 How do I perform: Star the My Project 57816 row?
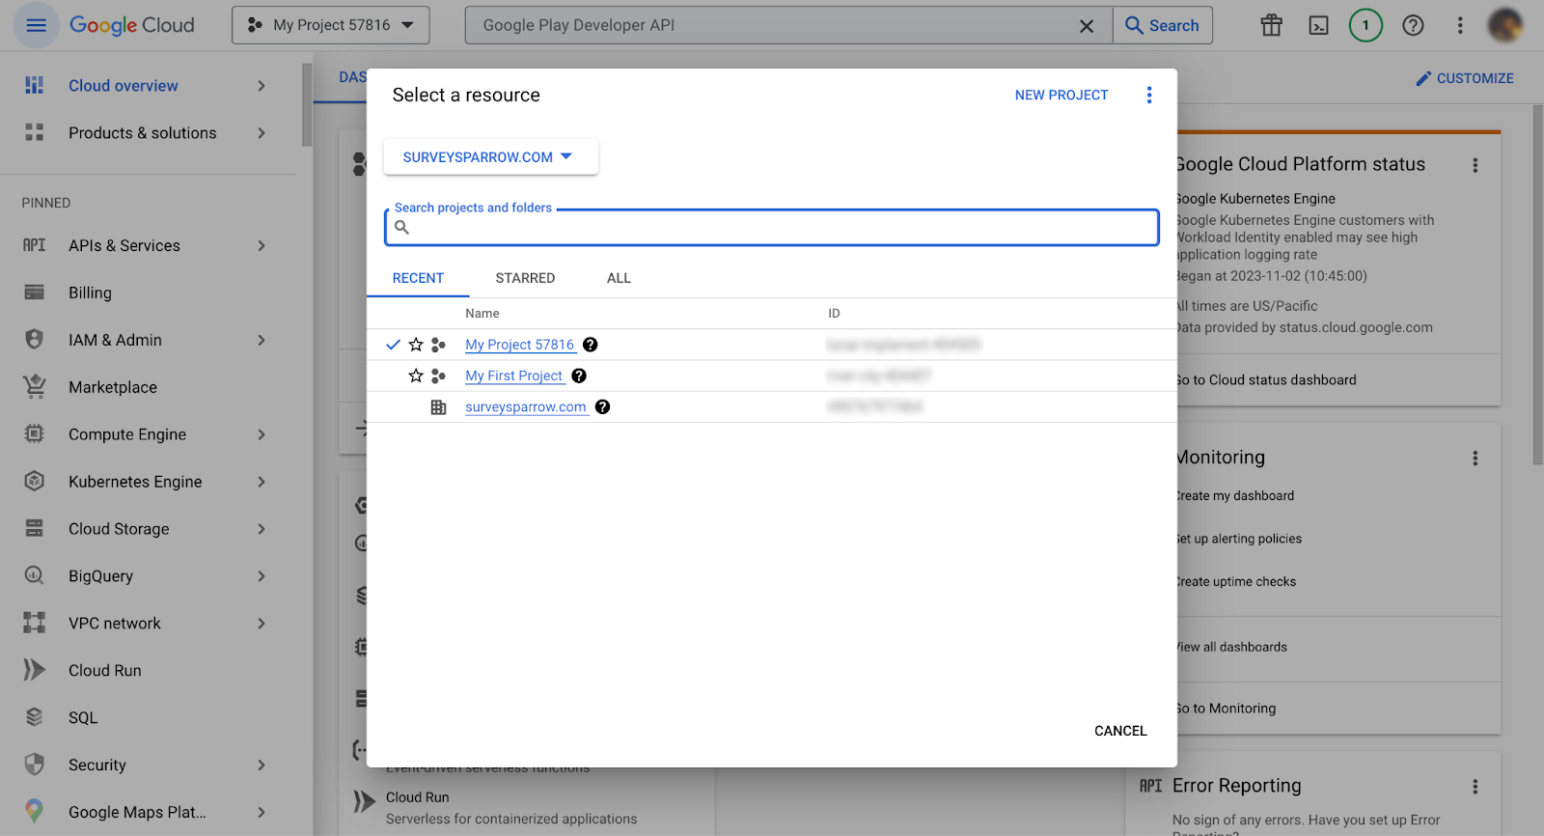416,345
